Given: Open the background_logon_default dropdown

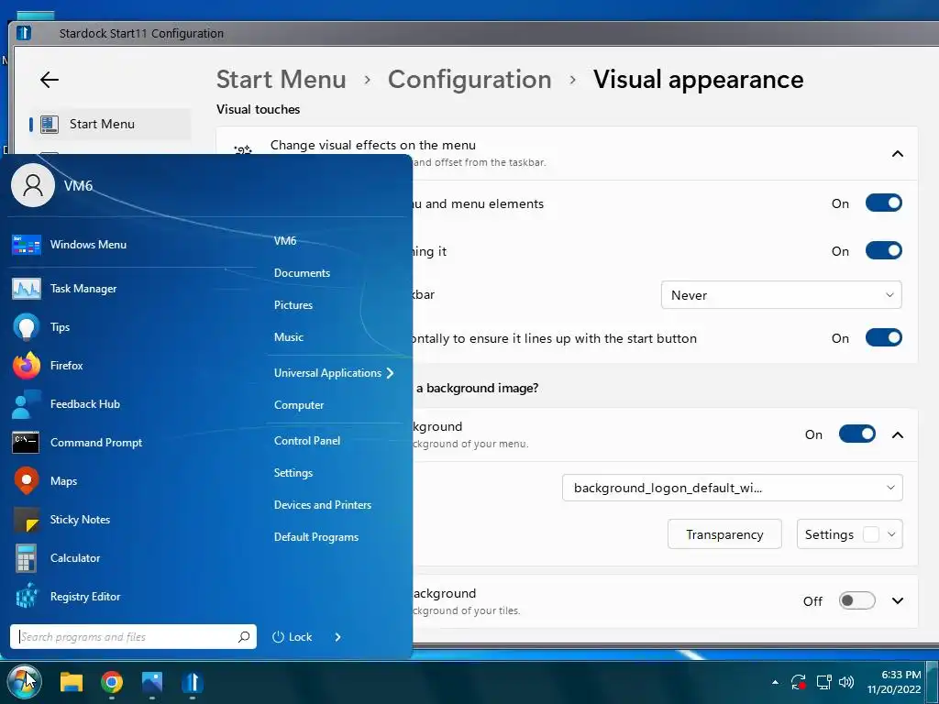Looking at the screenshot, I should tap(733, 488).
